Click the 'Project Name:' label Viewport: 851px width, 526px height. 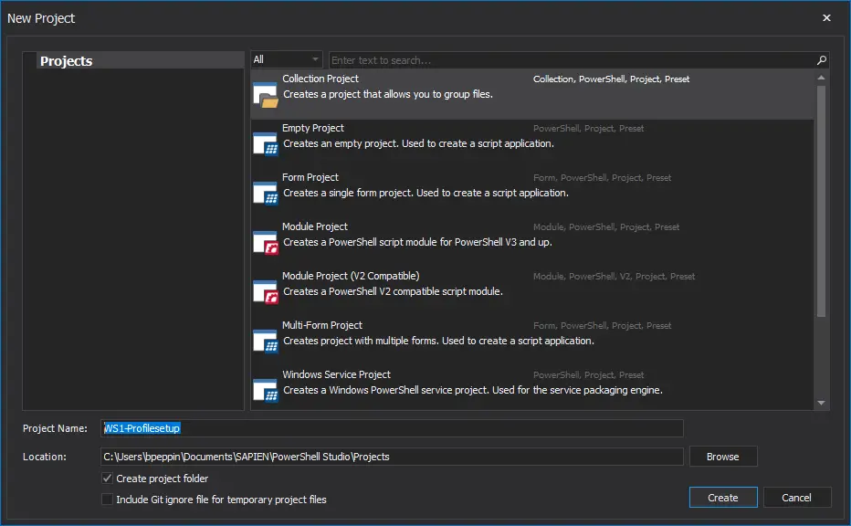pos(55,428)
